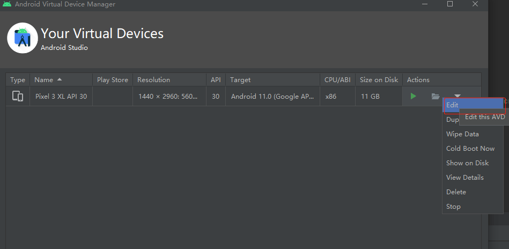Click the Android 11.0 target cell
This screenshot has height=249, width=509.
(x=272, y=97)
